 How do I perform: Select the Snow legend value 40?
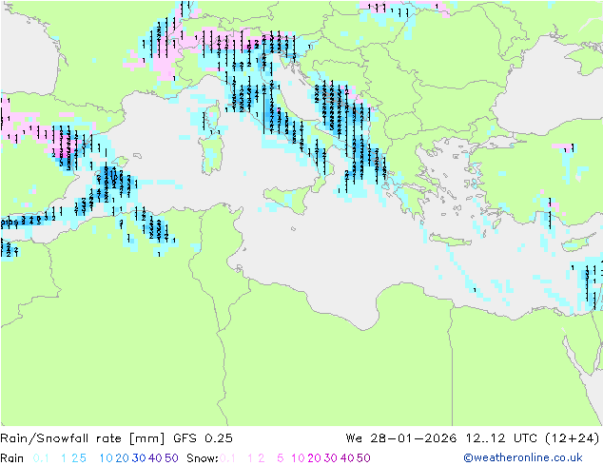click(347, 458)
